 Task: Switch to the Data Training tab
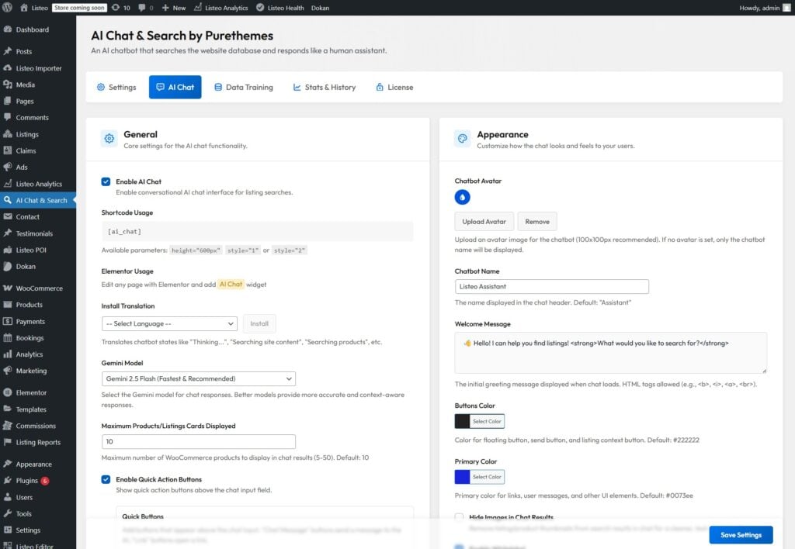(243, 88)
